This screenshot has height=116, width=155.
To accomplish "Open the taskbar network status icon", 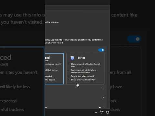I will pyautogui.click(x=107, y=112).
